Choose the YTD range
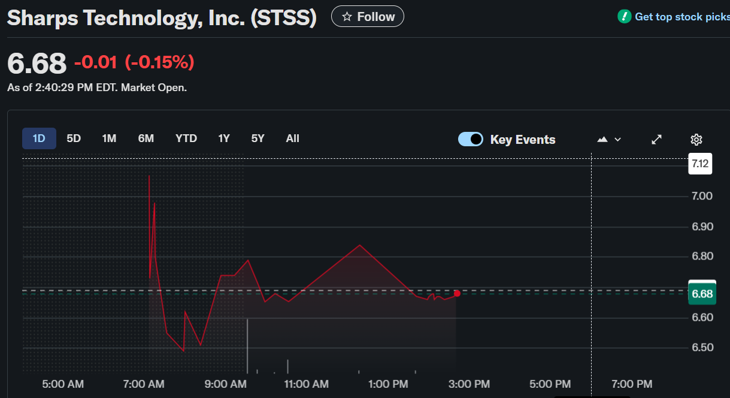 click(x=186, y=138)
